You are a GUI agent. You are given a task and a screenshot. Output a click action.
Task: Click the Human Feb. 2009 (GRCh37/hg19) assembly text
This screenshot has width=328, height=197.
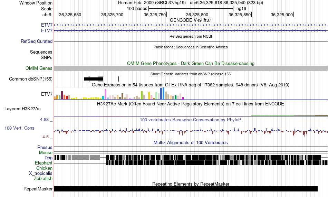click(152, 3)
